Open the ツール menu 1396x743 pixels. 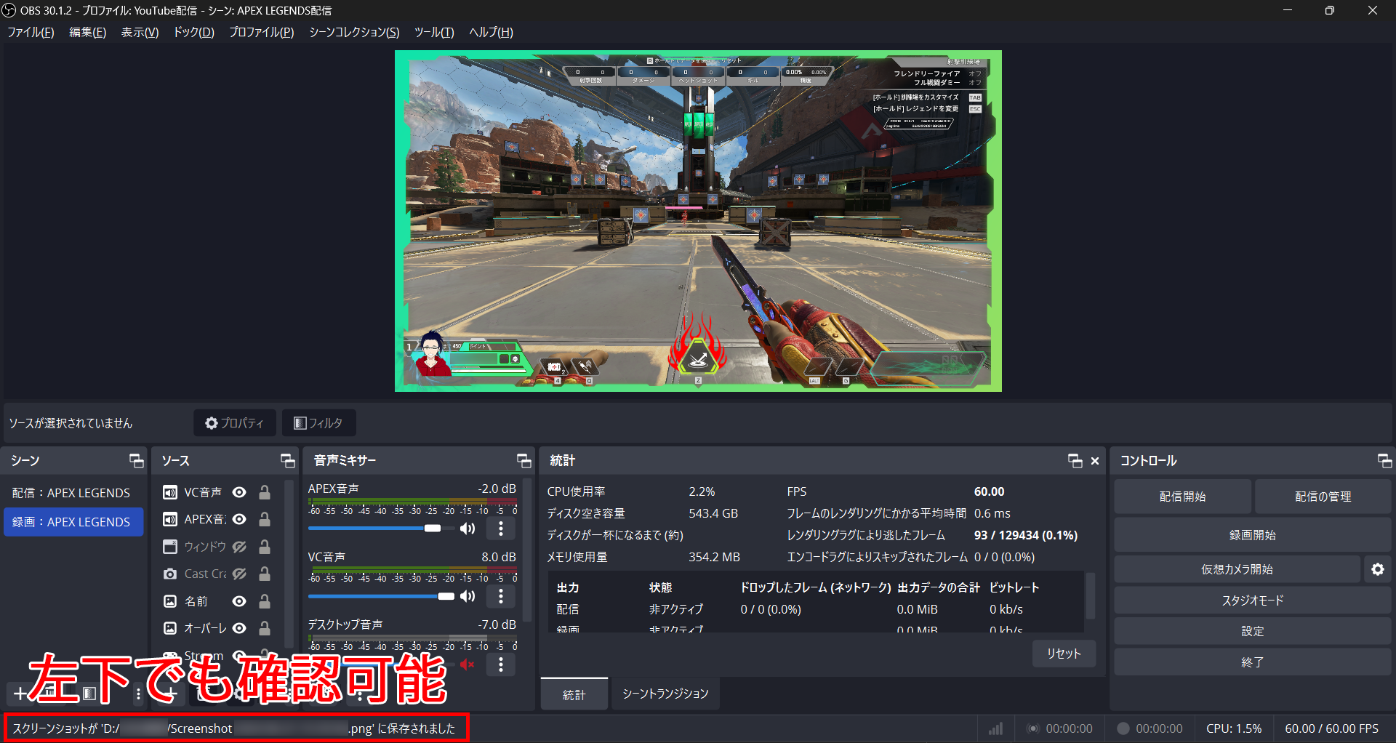434,32
